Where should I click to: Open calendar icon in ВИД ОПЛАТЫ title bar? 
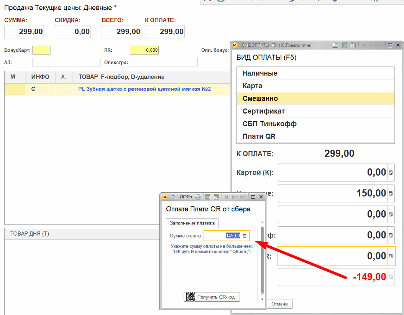(353, 45)
